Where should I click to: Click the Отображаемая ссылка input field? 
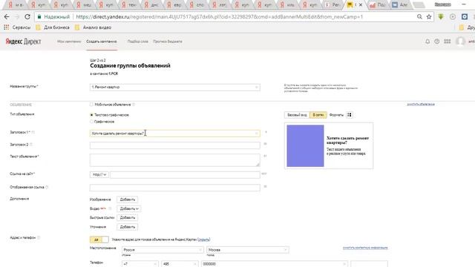[175, 188]
